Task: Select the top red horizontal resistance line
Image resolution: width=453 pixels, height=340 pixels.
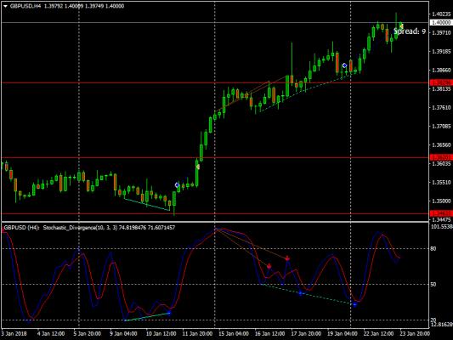Action: tap(214, 83)
